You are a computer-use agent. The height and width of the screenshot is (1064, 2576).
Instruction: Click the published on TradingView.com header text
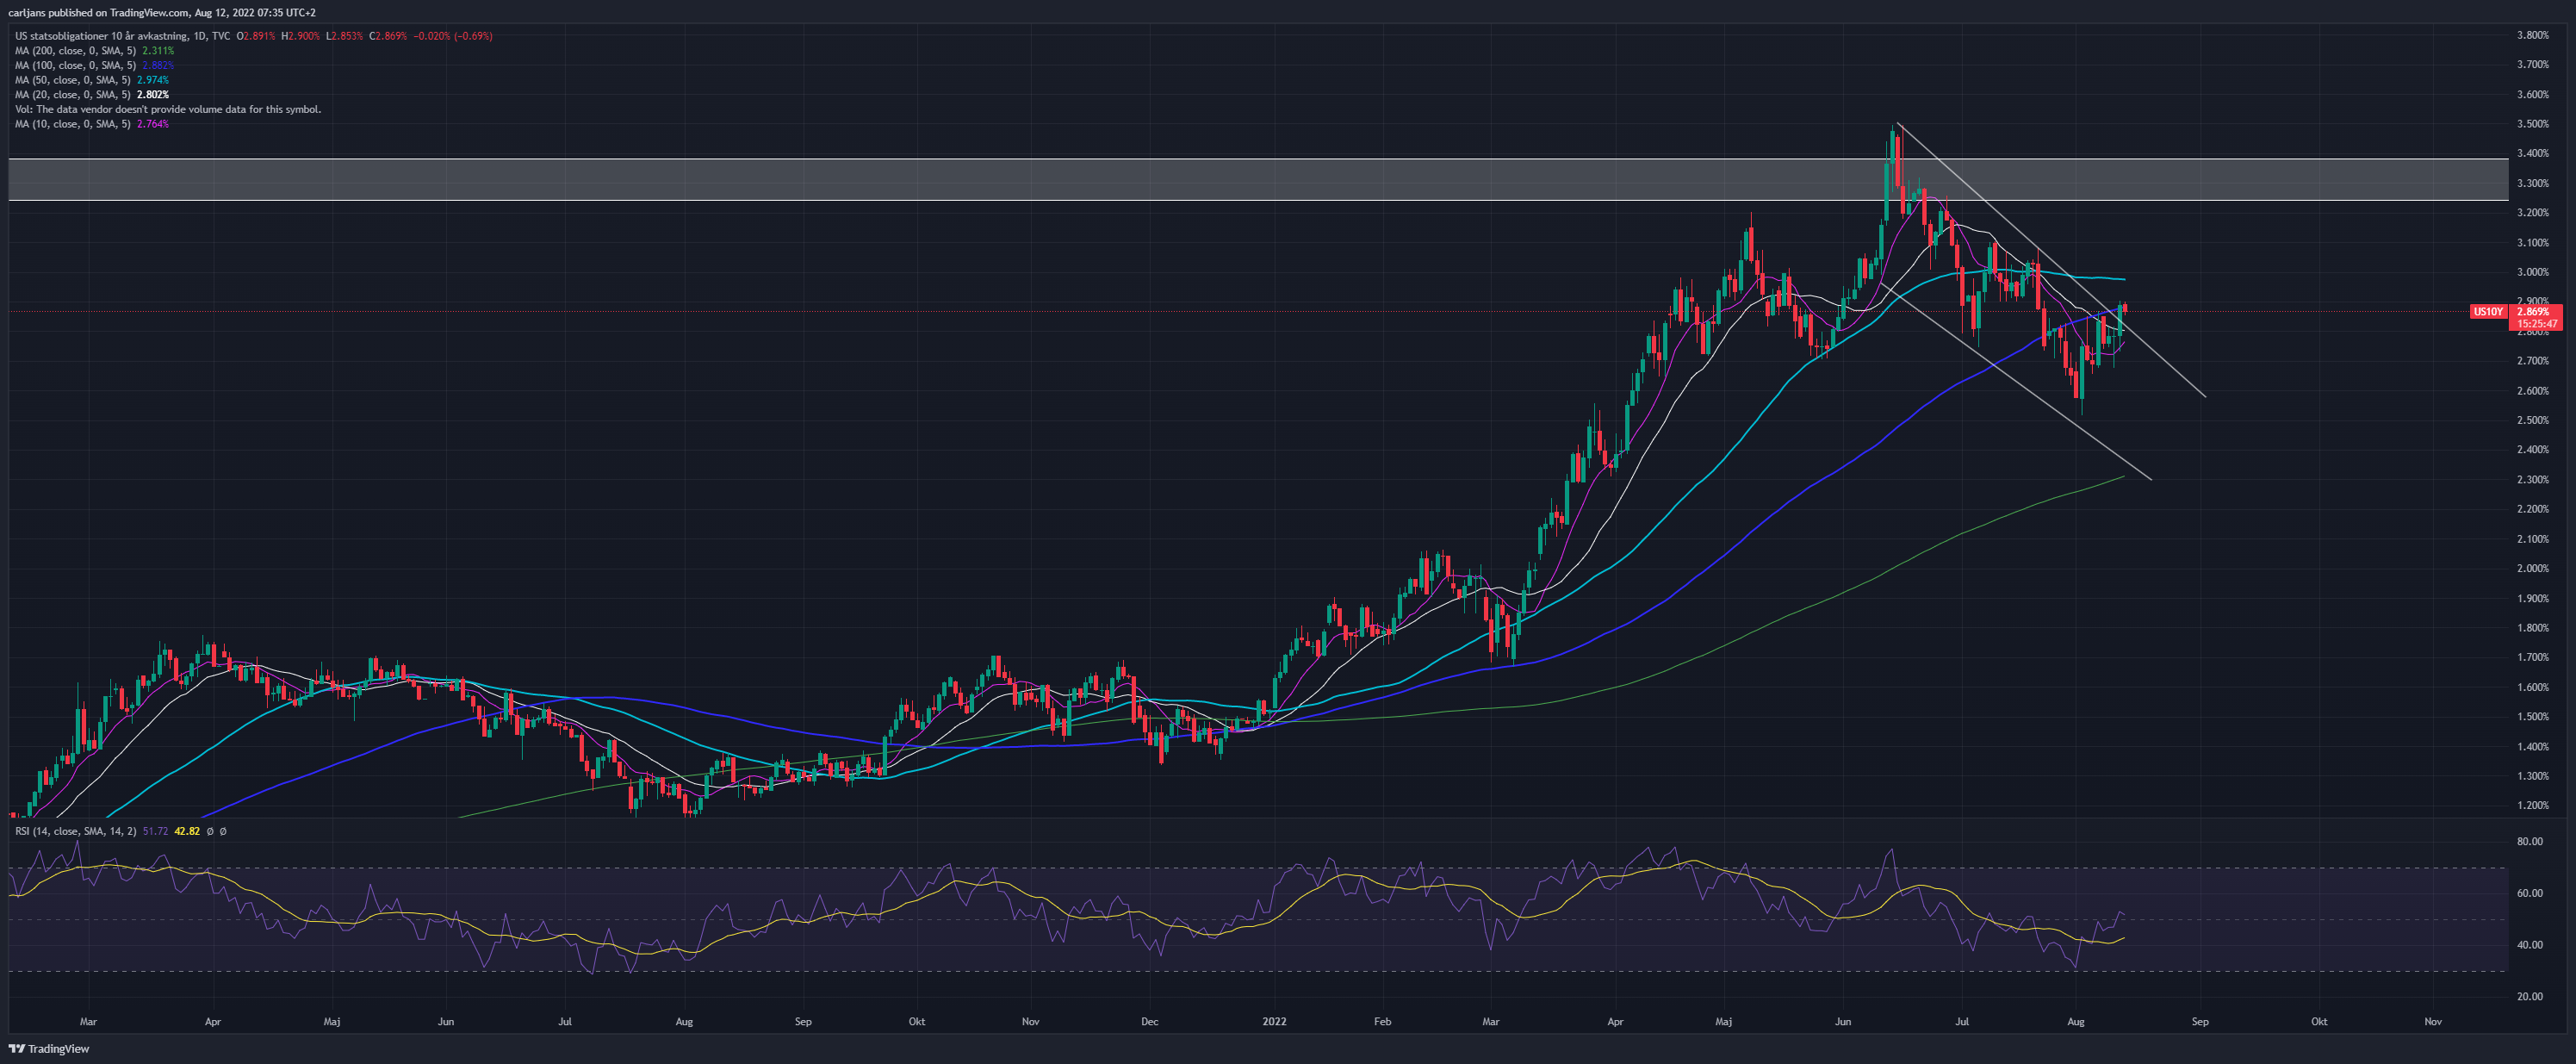pyautogui.click(x=161, y=12)
